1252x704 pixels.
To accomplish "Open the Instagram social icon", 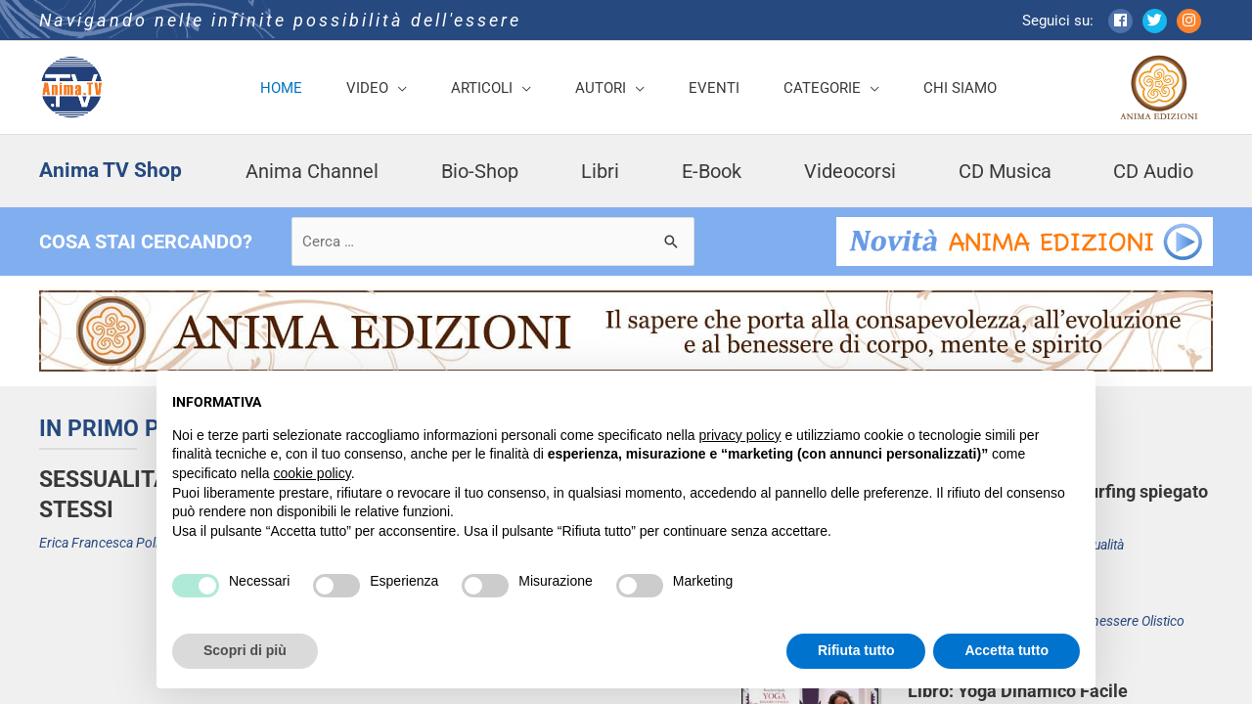I will 1188,21.
